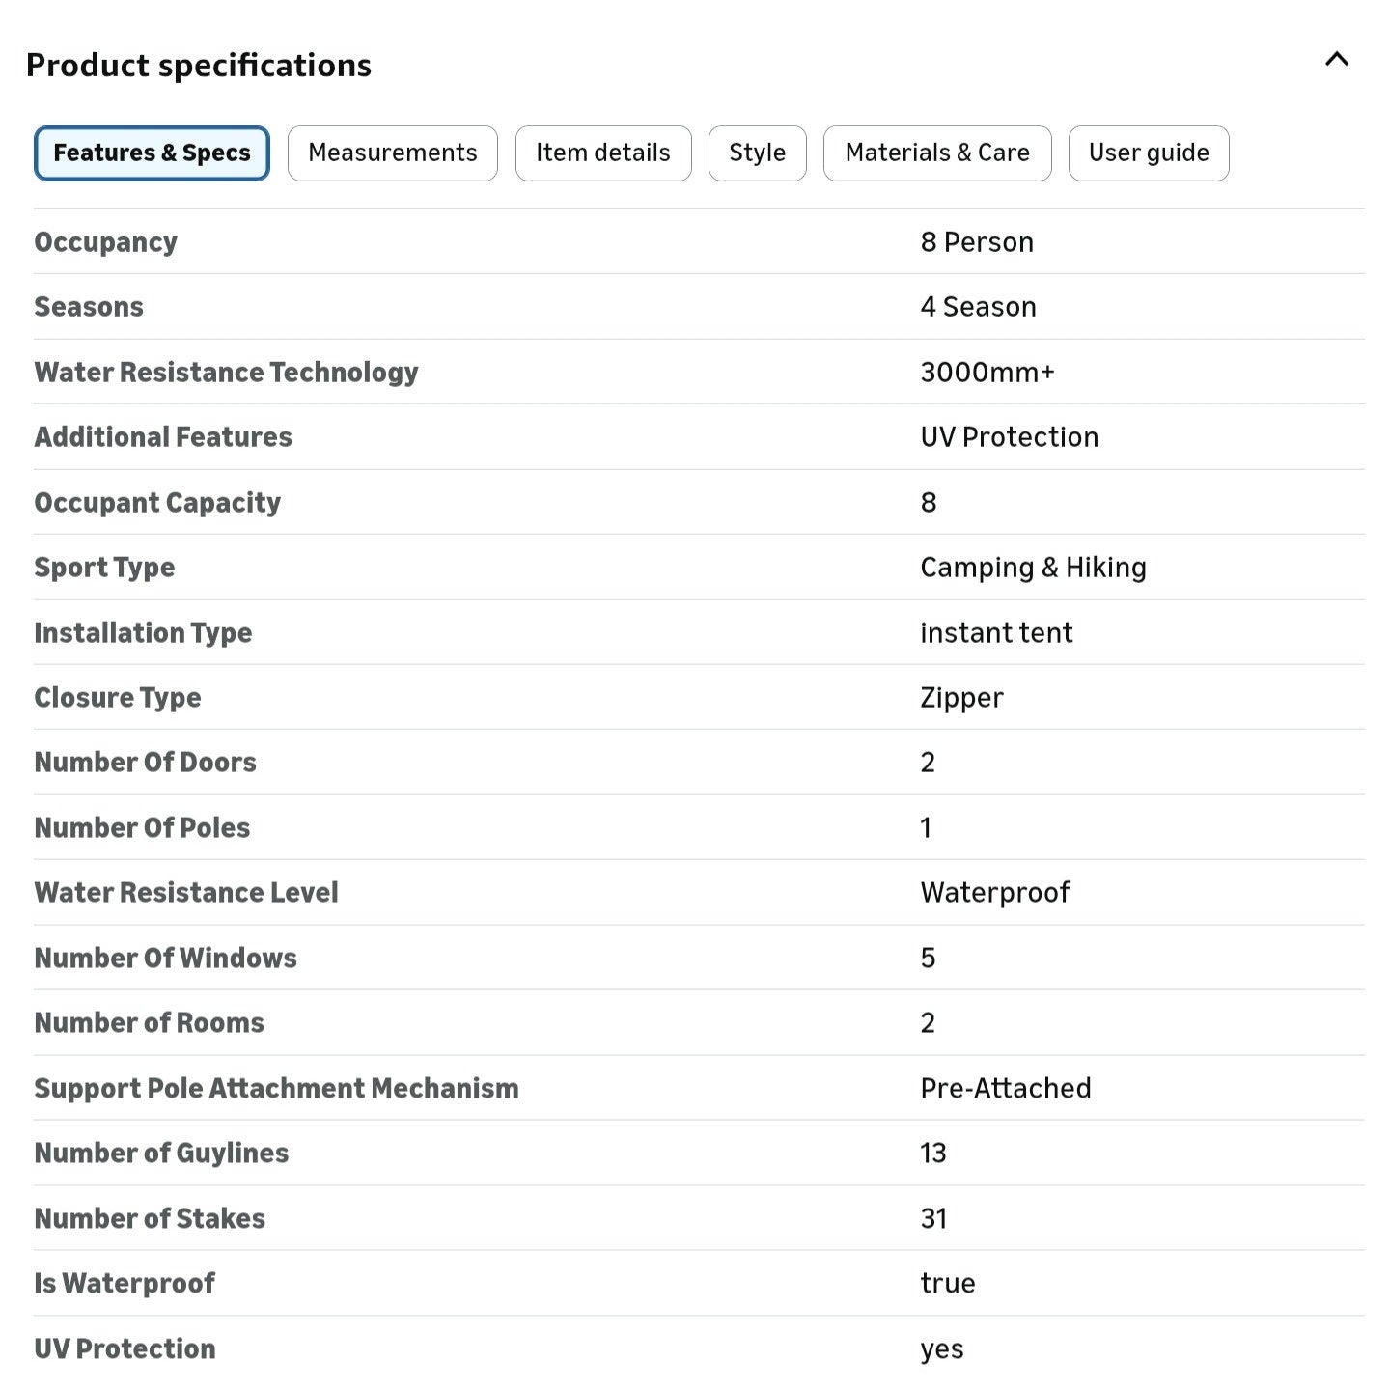1390x1390 pixels.
Task: Click the Camping & Hiking sport type
Action: (1034, 568)
